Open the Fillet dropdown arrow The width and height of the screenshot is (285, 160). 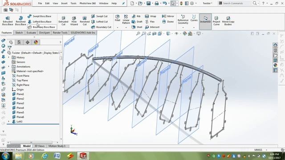[x=118, y=28]
